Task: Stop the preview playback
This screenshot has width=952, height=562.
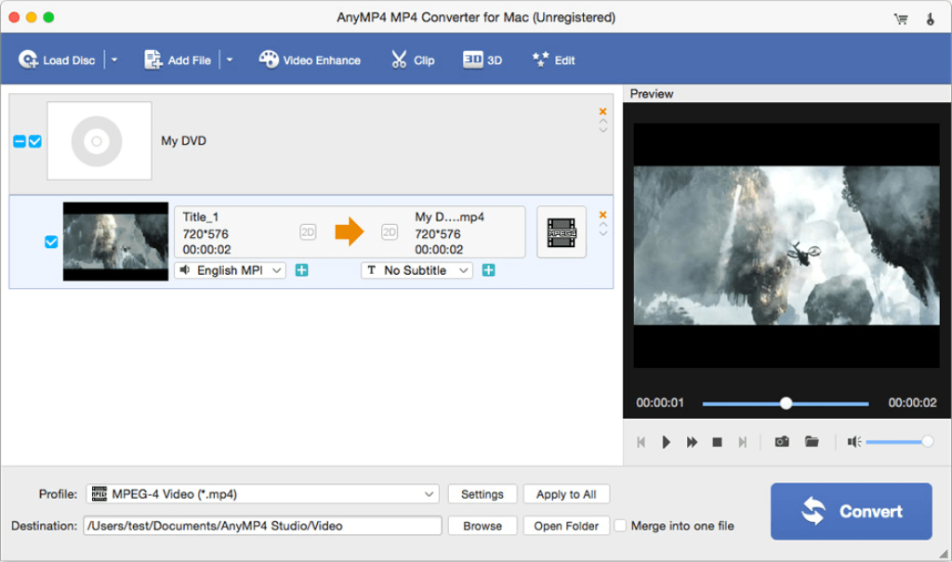Action: (717, 442)
